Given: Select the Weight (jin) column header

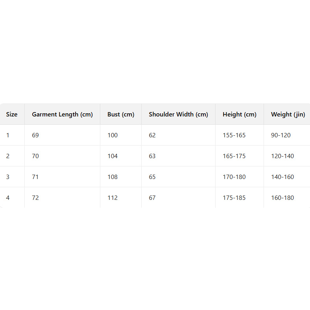Looking at the screenshot, I should point(288,114).
